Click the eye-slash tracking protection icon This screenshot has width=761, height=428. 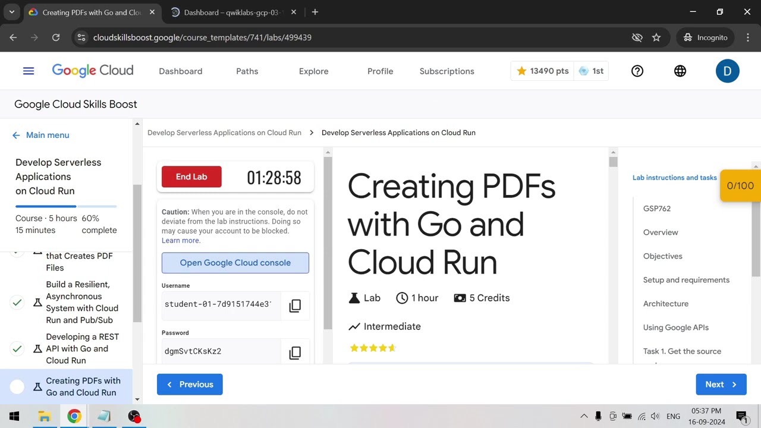637,37
